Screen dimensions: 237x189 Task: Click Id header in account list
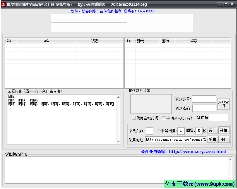pos(130,41)
